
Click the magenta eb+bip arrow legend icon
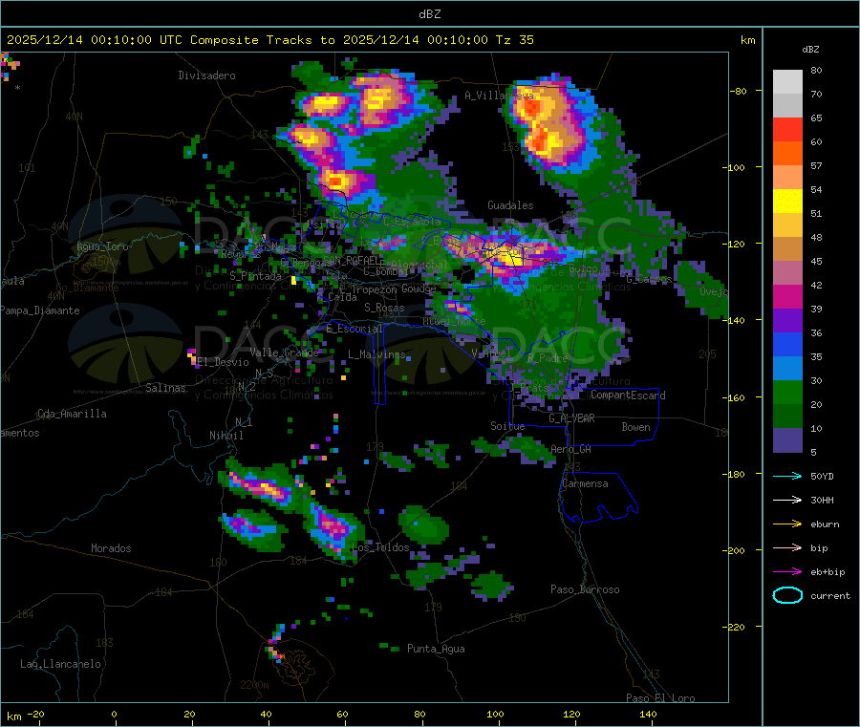(x=787, y=572)
